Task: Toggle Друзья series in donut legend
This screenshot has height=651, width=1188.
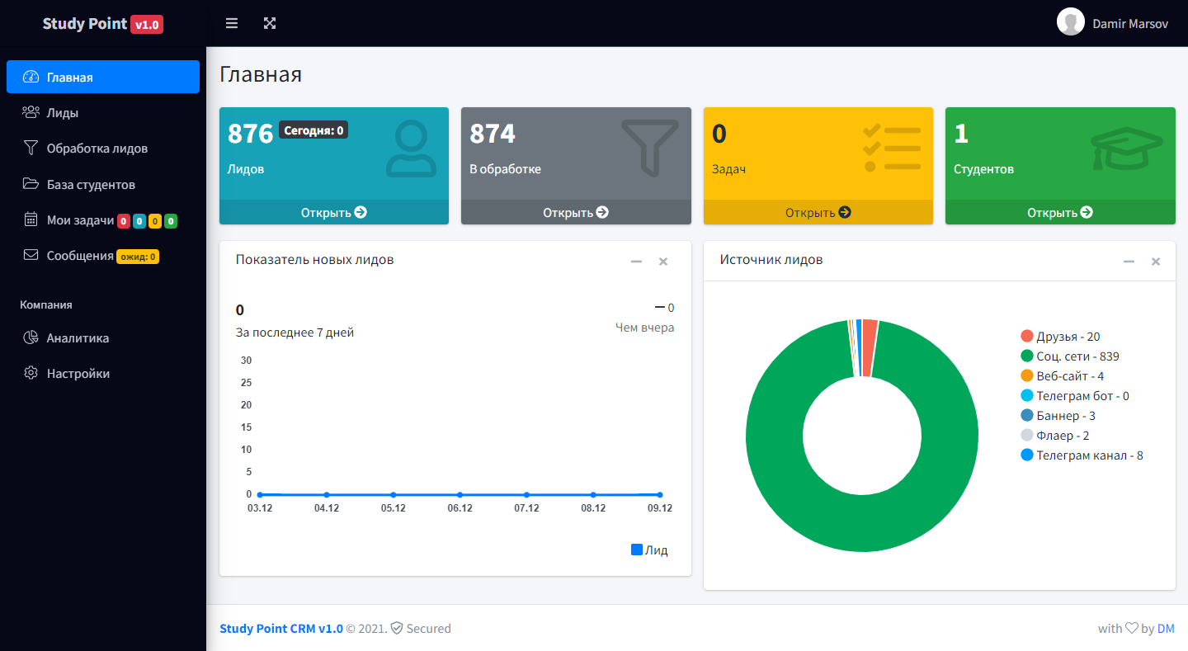Action: tap(1060, 337)
